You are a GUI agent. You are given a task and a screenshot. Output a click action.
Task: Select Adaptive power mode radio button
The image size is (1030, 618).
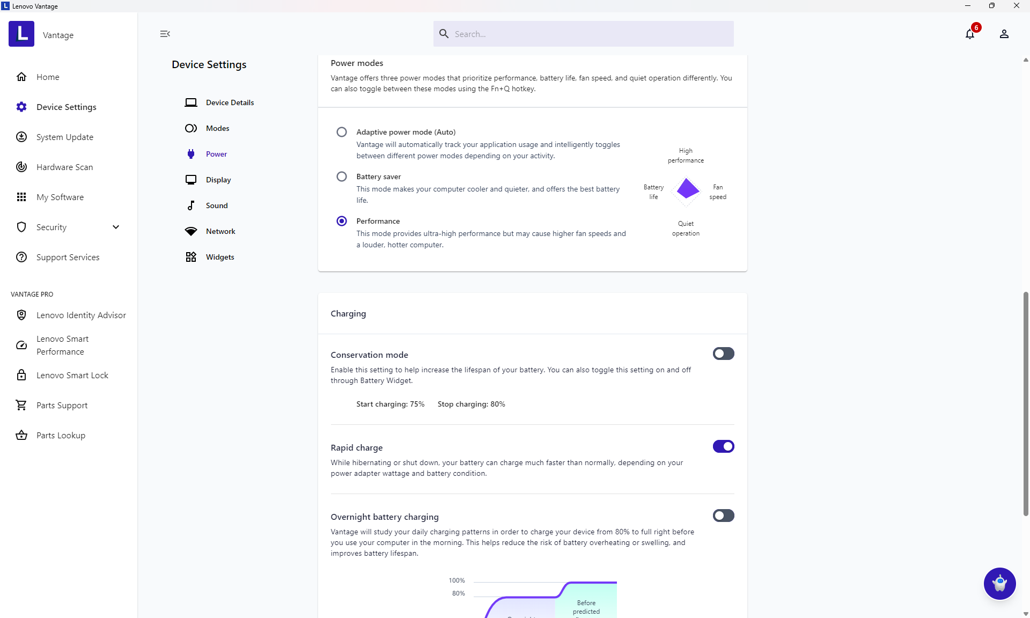[x=342, y=132]
